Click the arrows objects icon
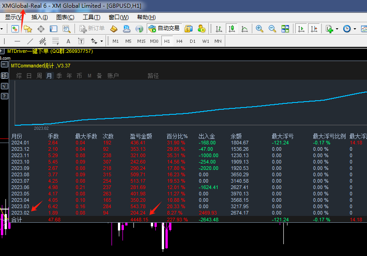Viewport: 367px width, 256px height. (x=94, y=41)
